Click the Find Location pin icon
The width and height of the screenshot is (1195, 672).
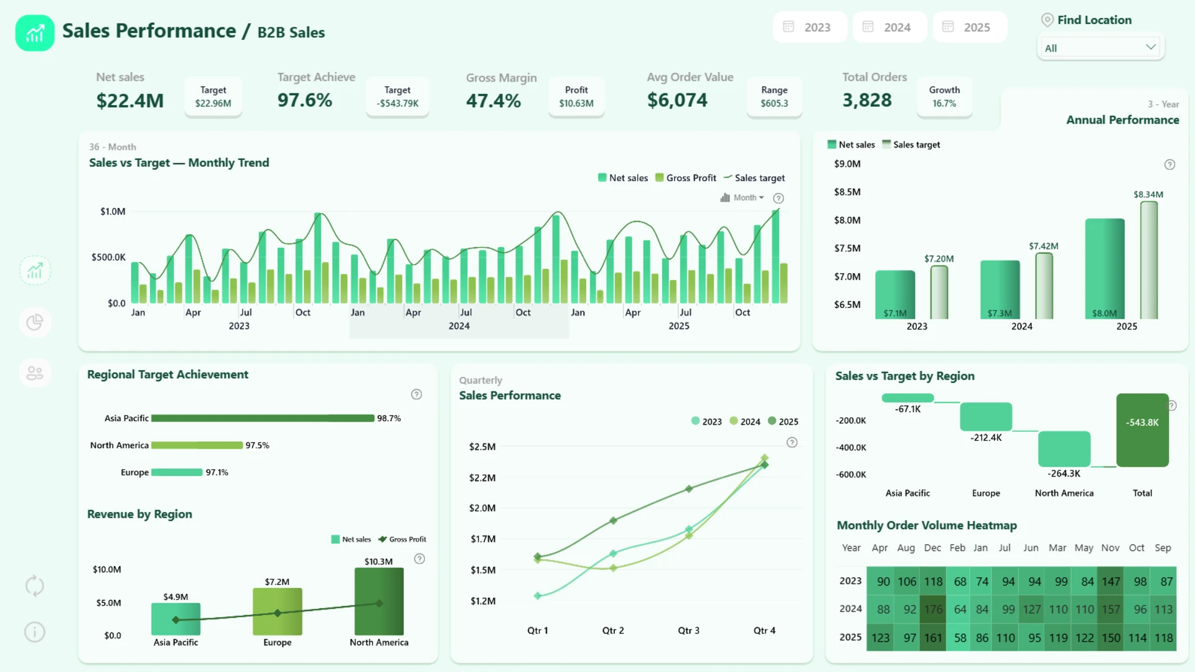[1047, 20]
